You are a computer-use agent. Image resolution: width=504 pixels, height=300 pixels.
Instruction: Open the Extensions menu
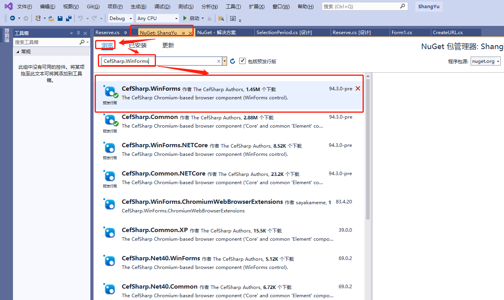pyautogui.click(x=257, y=7)
